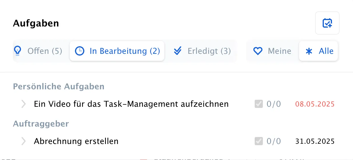Show Alle tasks filter

pos(319,51)
